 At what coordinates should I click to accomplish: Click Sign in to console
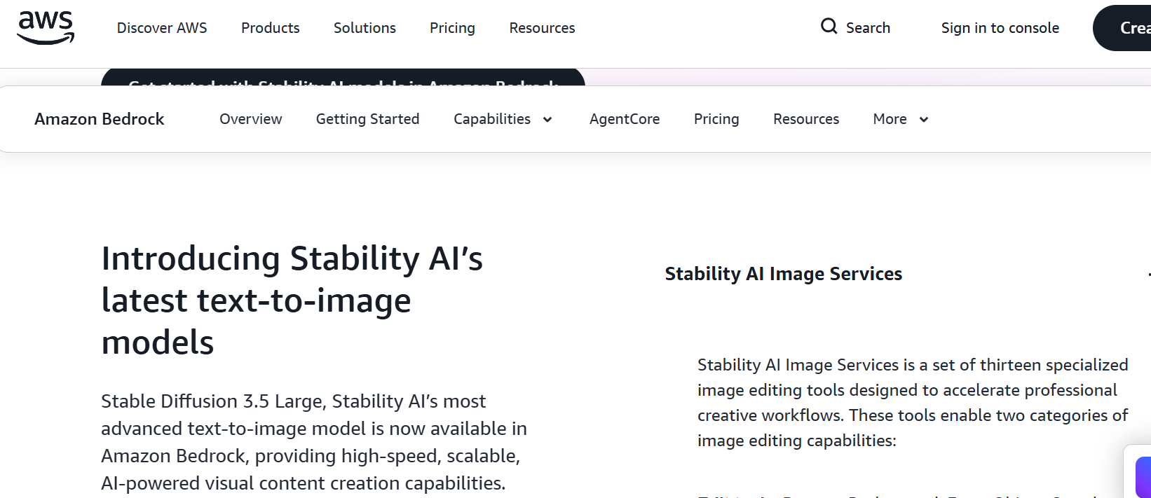click(x=1000, y=28)
